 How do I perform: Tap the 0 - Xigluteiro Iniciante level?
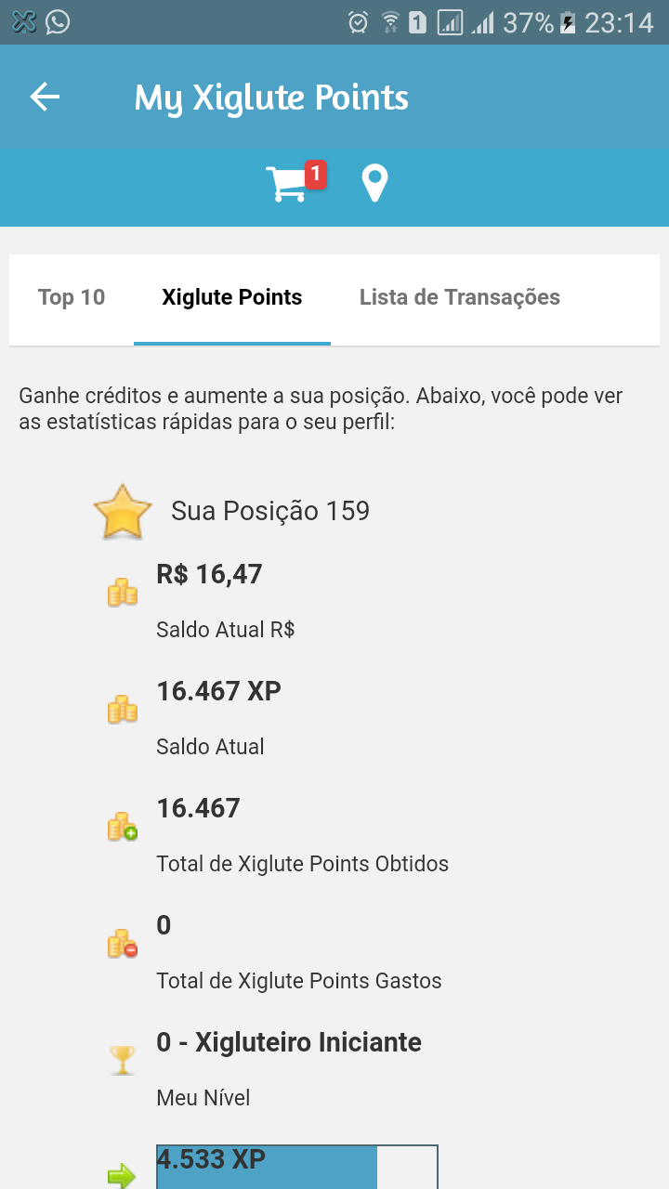[289, 1042]
